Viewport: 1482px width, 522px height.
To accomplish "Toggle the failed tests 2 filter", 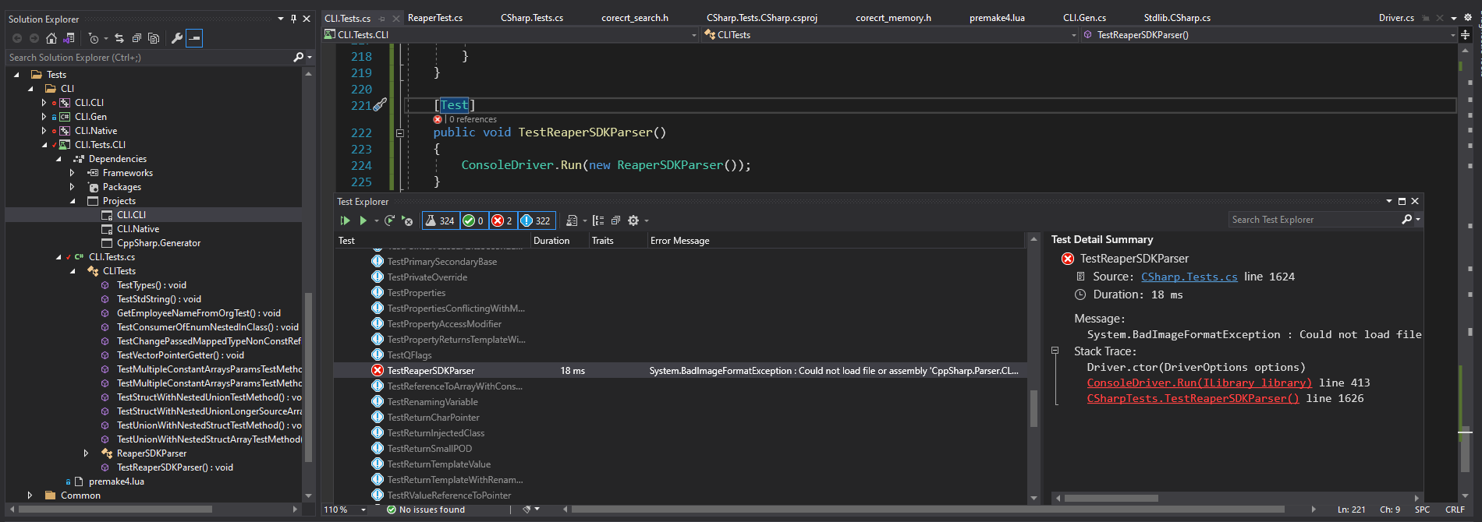I will (502, 220).
